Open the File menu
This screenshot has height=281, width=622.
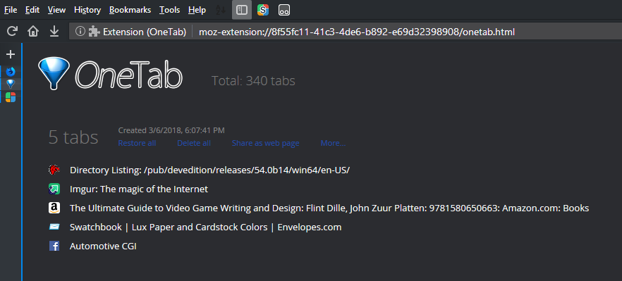click(11, 10)
